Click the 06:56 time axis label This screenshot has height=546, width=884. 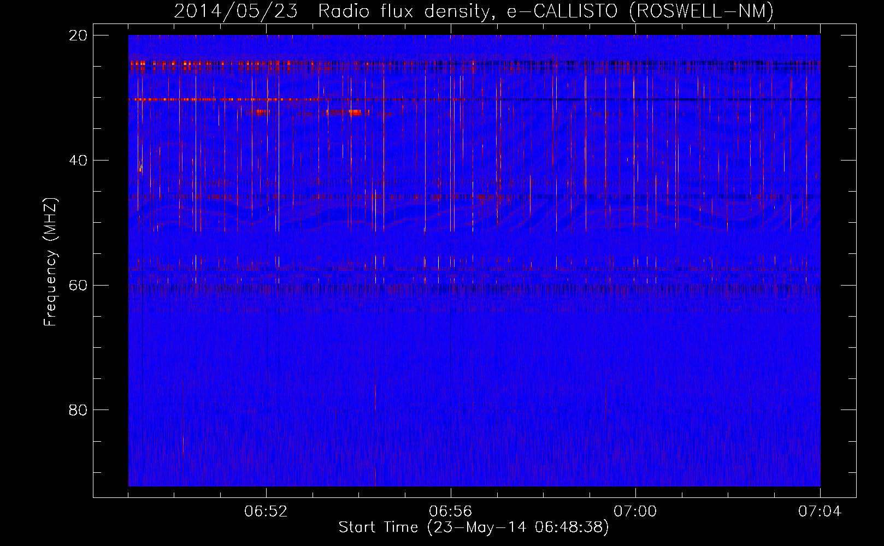[x=451, y=512]
